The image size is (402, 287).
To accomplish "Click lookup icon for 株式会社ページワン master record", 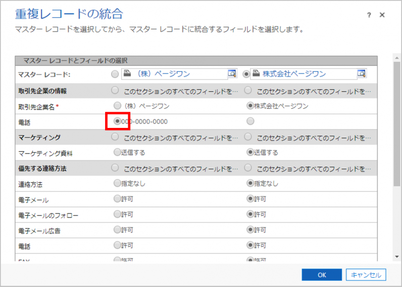I will click(361, 74).
